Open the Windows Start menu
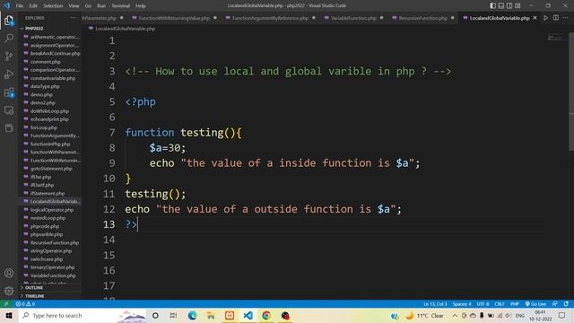Viewport: 574px width, 323px height. pos(9,315)
